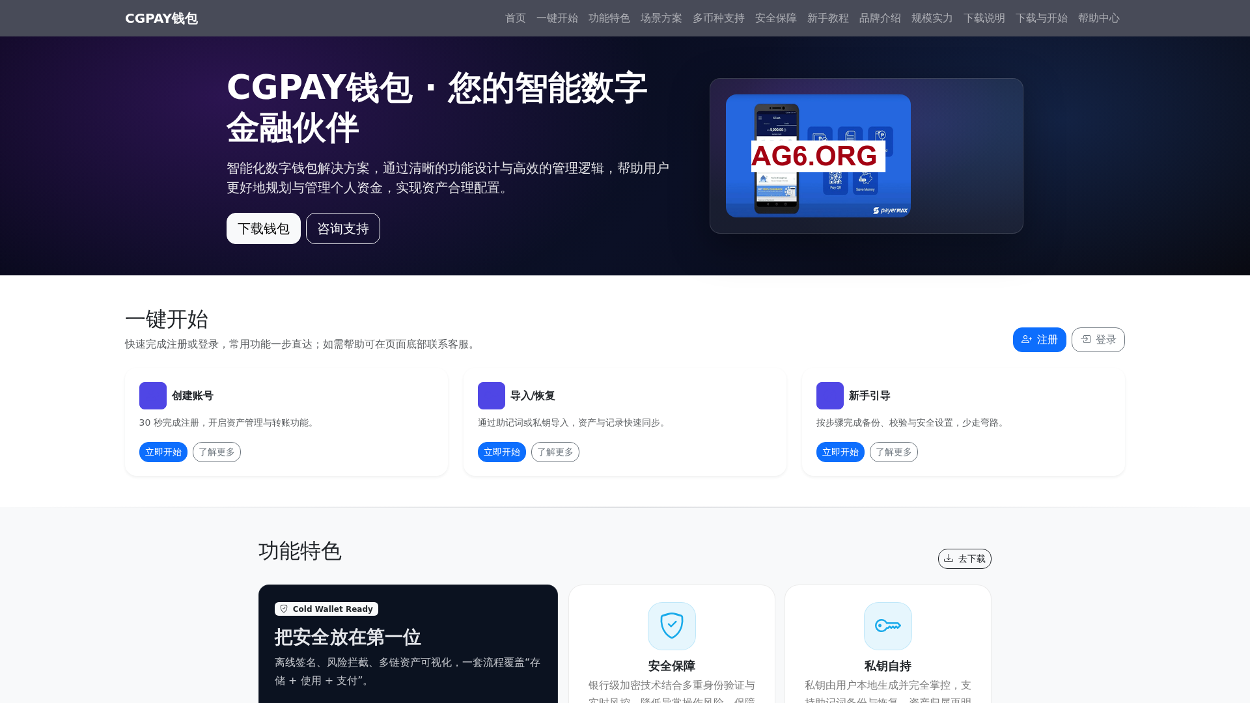Image resolution: width=1250 pixels, height=703 pixels.
Task: Click the 咨询支持 button
Action: (x=343, y=228)
